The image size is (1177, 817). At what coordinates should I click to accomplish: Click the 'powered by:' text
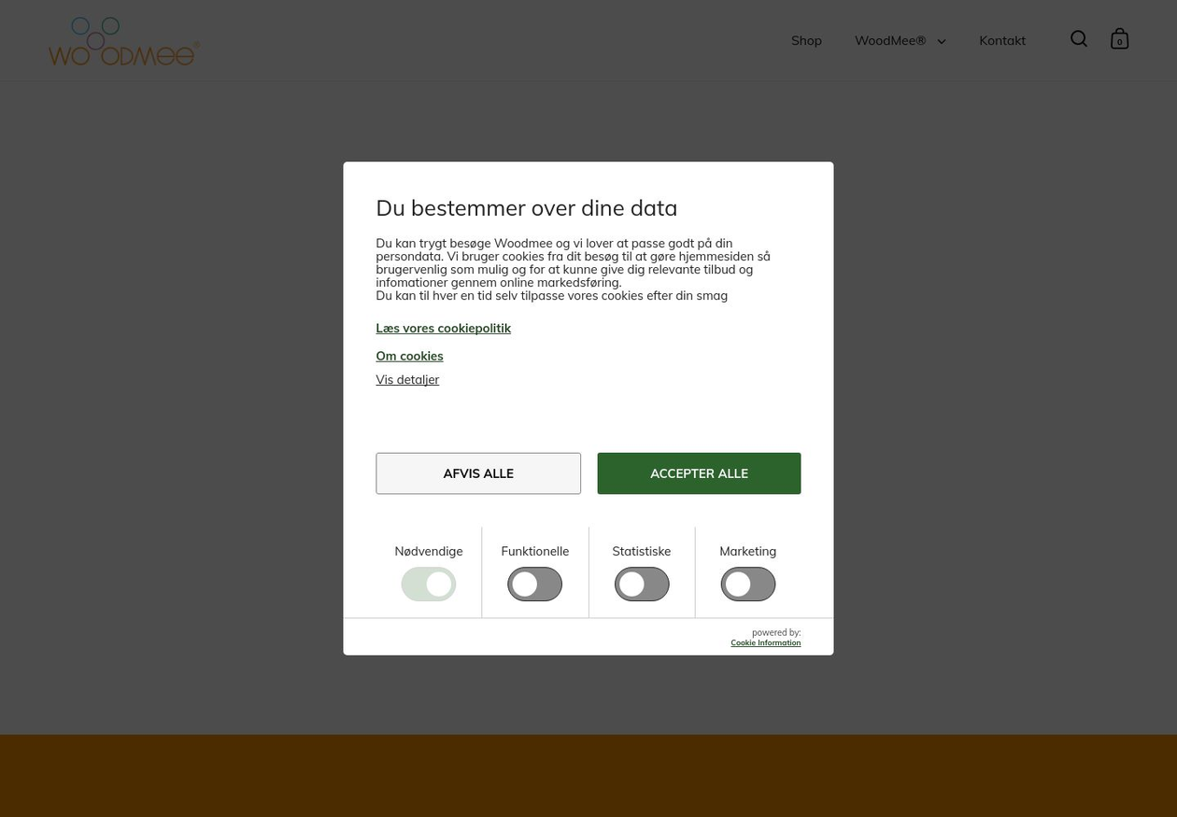click(x=775, y=632)
